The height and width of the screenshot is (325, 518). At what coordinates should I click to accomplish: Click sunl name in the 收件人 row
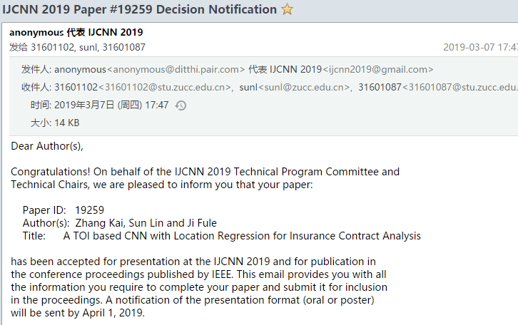(248, 87)
